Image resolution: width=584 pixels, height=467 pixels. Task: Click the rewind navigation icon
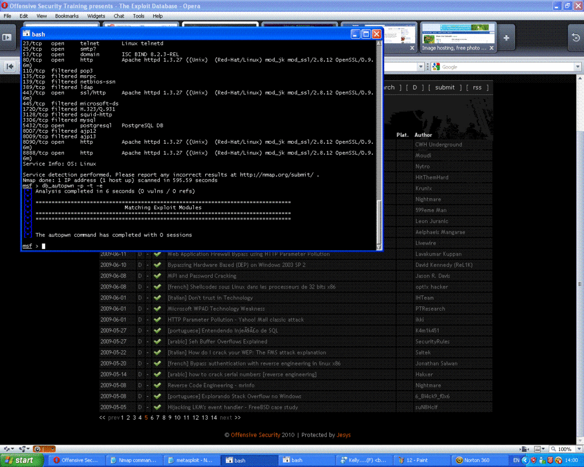[10, 67]
